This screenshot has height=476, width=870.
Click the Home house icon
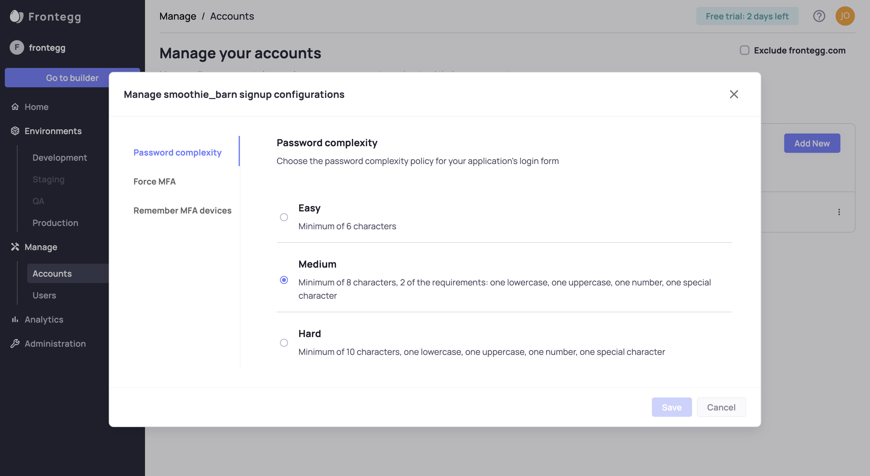click(15, 107)
